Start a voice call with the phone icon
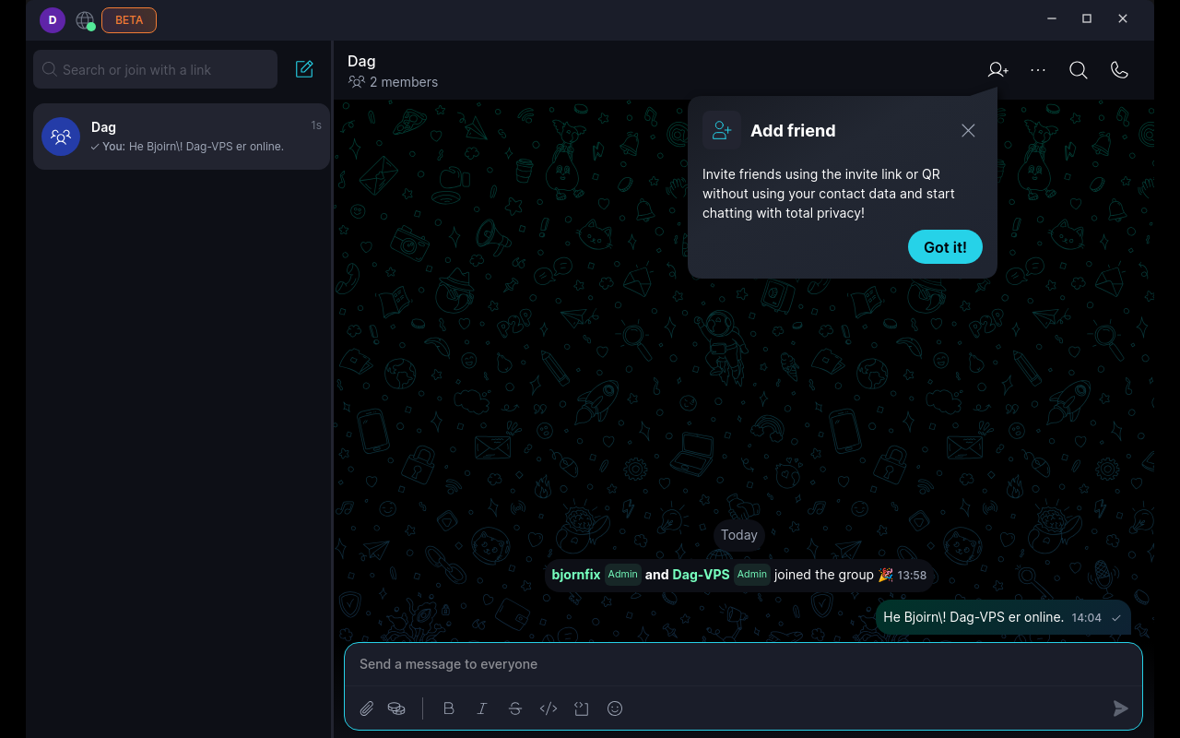The width and height of the screenshot is (1180, 738). [1119, 70]
